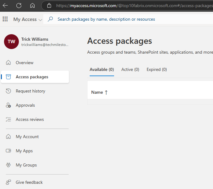The image size is (213, 189).
Task: Click the Access reviews checklist icon
Action: tap(9, 119)
